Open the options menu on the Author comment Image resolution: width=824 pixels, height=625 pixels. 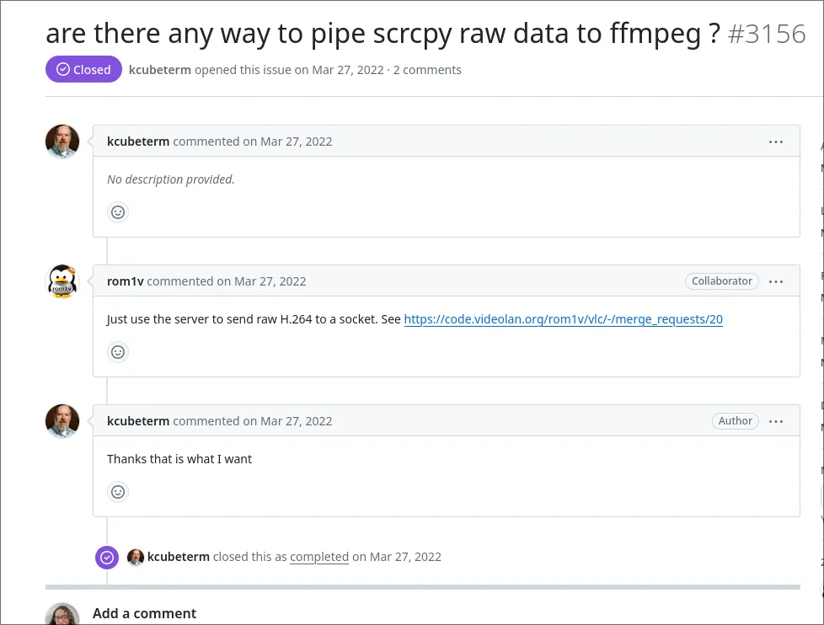(x=776, y=421)
